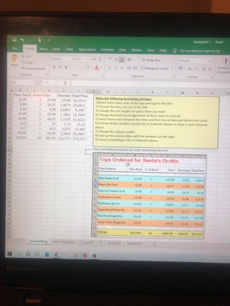Open the Merge & Center dropdown arrow
The image size is (230, 306).
(x=172, y=69)
